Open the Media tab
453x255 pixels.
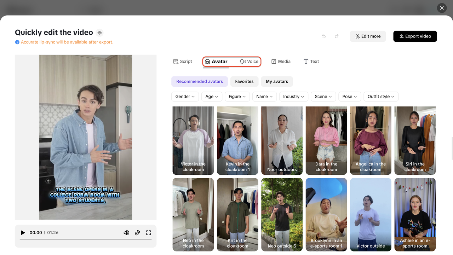tap(281, 62)
